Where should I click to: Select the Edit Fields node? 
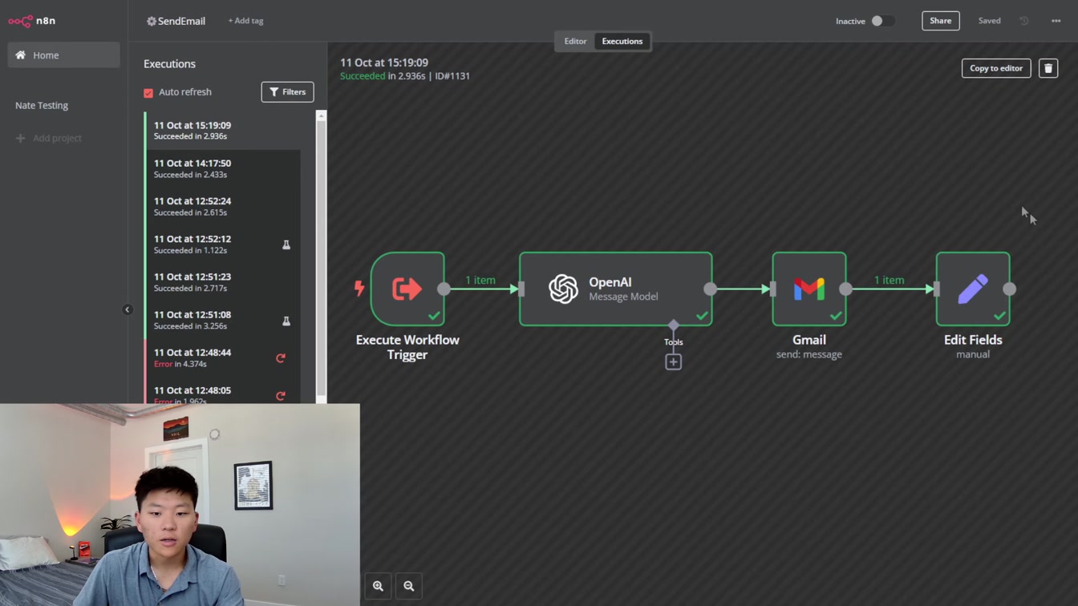tap(973, 289)
